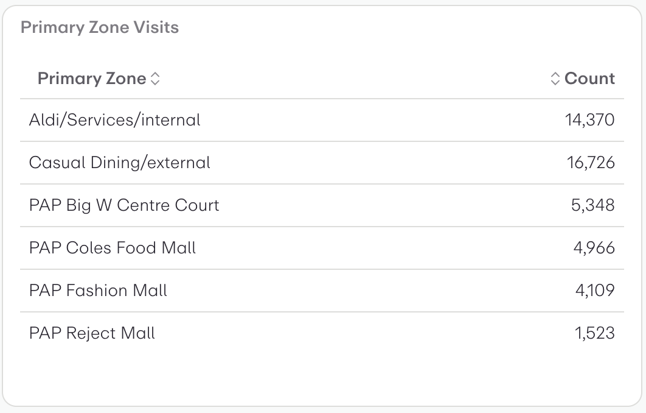Click the downward sort chevron on Count
Image resolution: width=646 pixels, height=413 pixels.
point(556,82)
